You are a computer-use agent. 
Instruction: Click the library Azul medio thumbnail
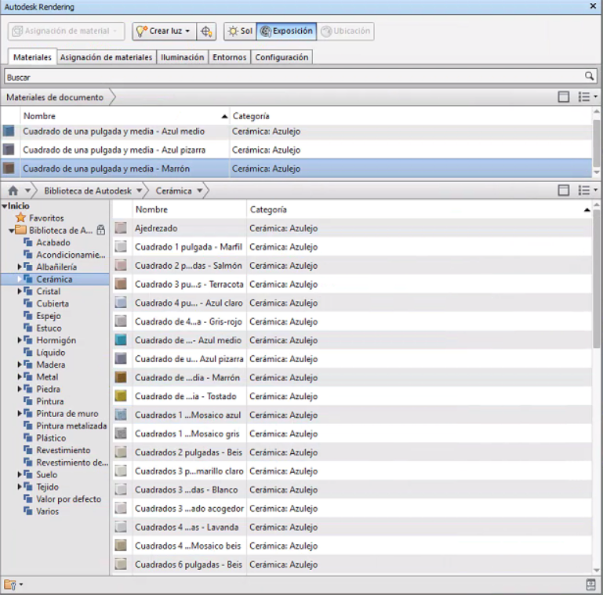(x=121, y=340)
